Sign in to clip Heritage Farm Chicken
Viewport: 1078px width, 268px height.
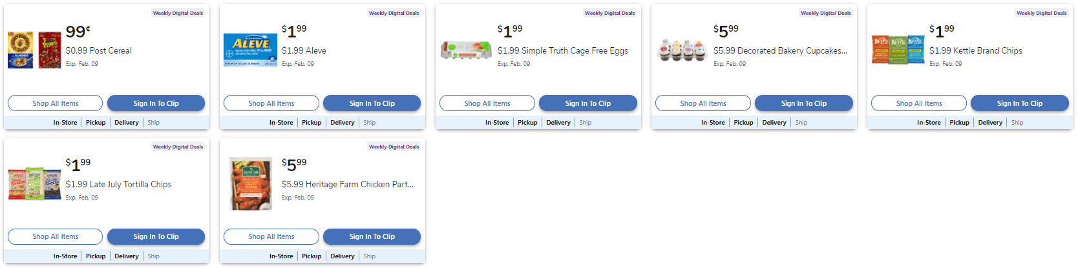372,236
